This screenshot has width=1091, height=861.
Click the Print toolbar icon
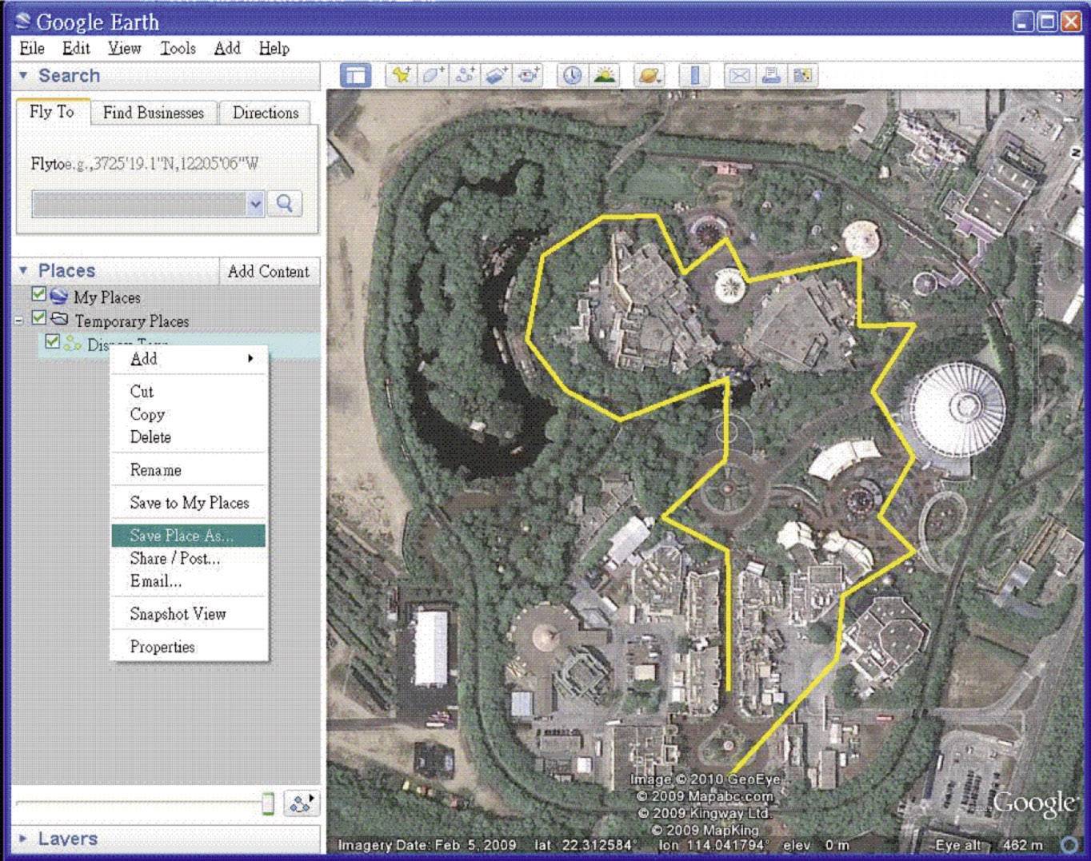tap(771, 76)
